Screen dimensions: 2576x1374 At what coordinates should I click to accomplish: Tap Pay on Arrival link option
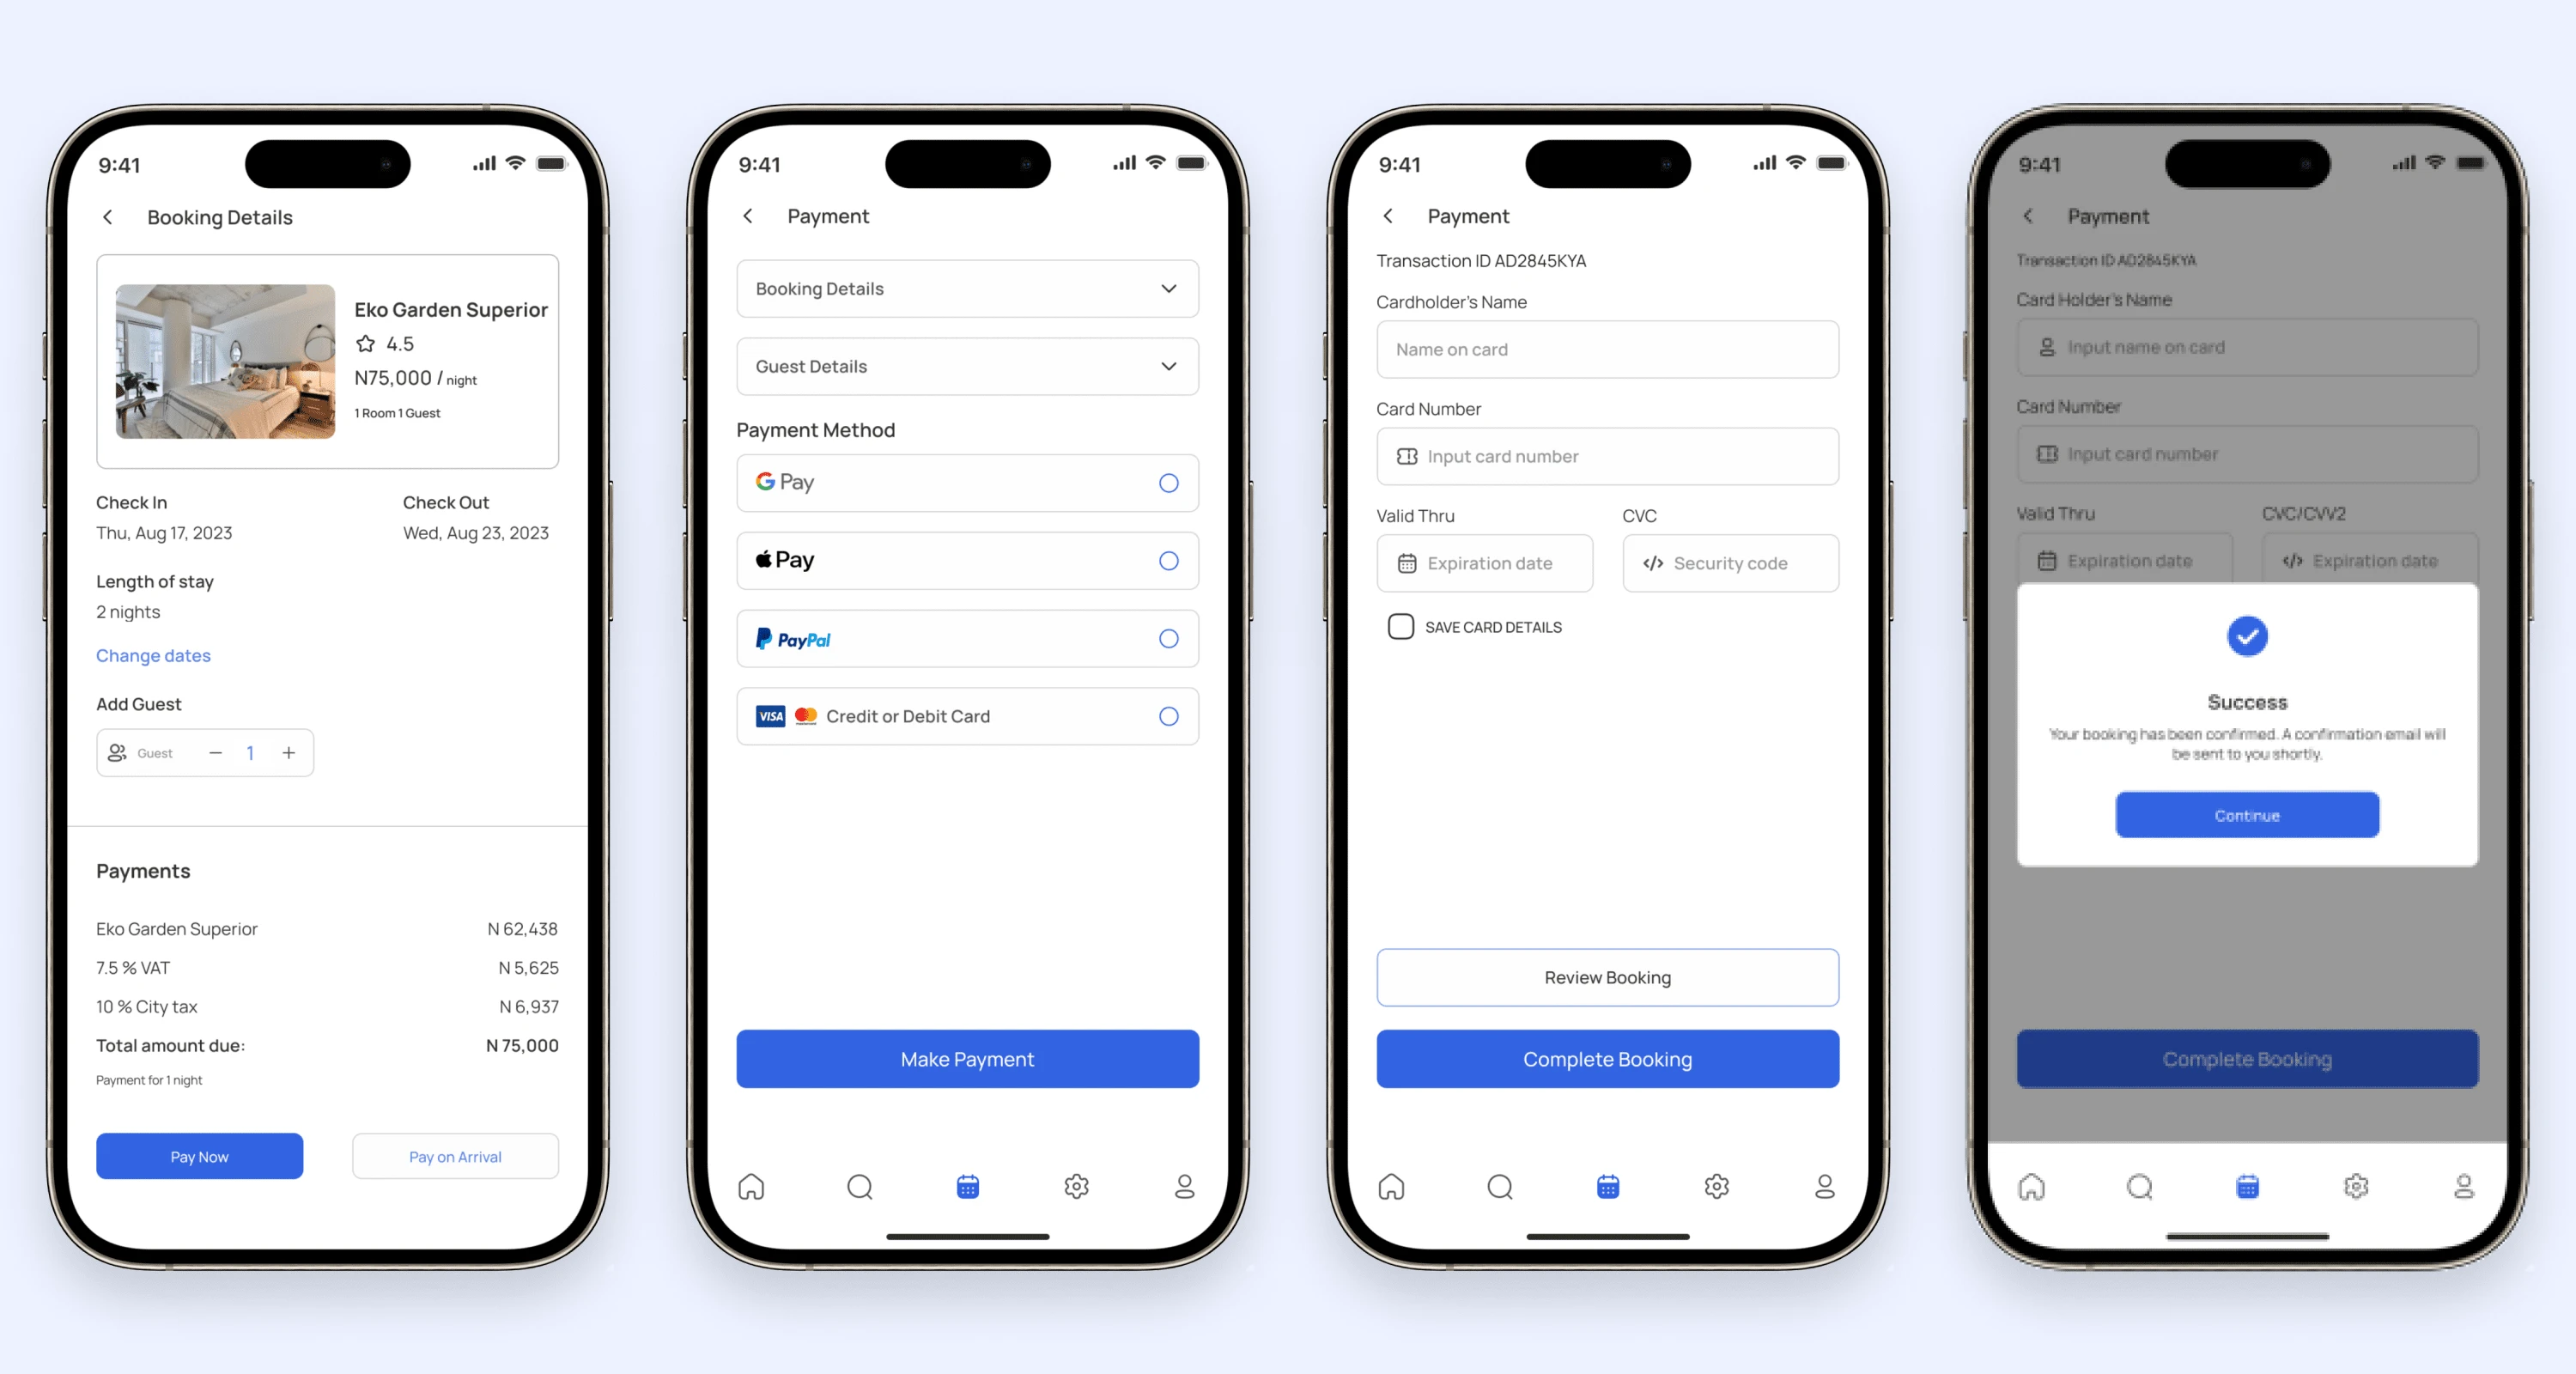(x=455, y=1158)
